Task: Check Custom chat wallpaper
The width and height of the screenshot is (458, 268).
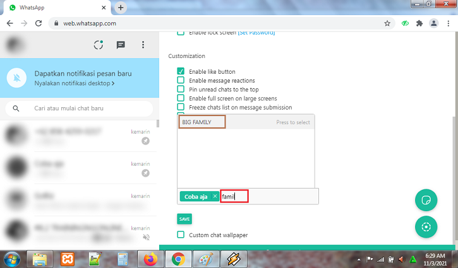Action: coord(181,235)
